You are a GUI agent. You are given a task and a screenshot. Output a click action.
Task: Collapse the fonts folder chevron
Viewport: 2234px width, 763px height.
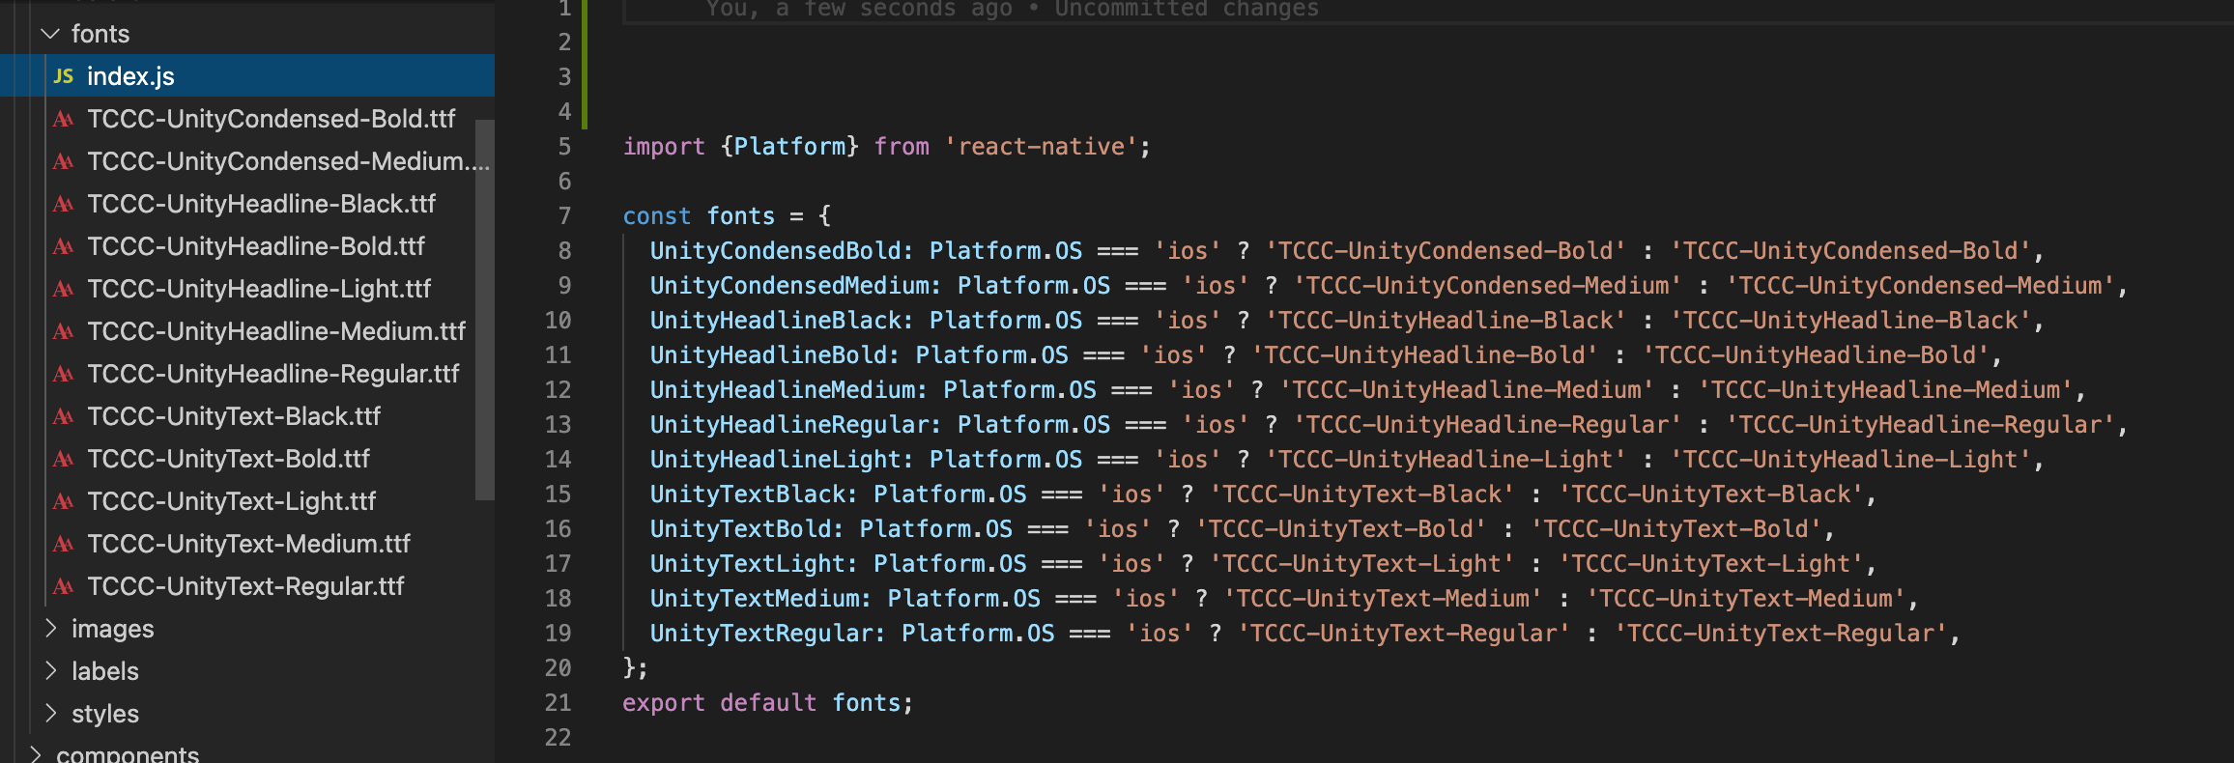coord(50,34)
